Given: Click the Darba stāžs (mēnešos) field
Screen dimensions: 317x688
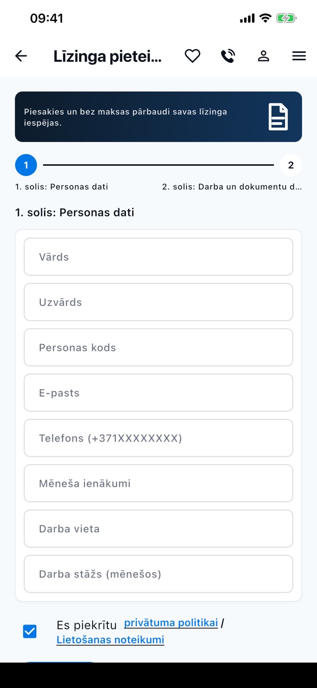Looking at the screenshot, I should click(x=158, y=574).
